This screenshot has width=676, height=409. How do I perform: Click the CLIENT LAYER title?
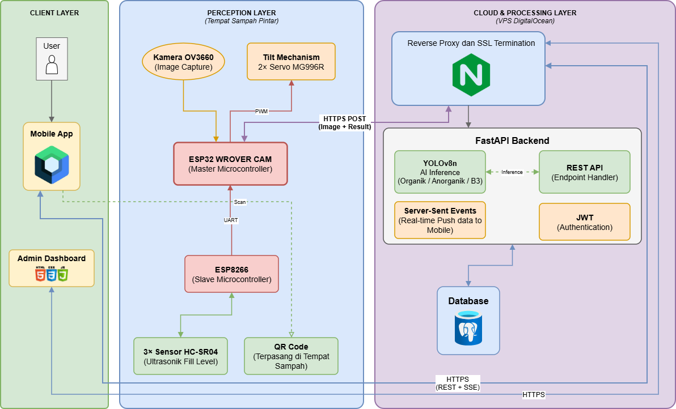54,13
